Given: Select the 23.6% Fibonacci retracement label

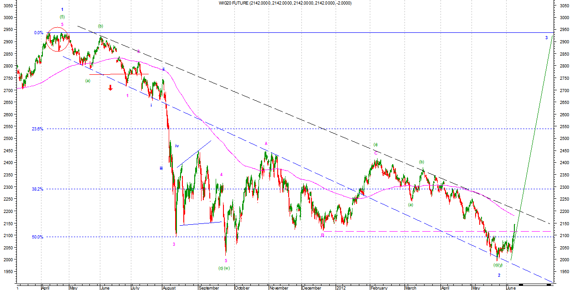Looking at the screenshot, I should pyautogui.click(x=37, y=129).
